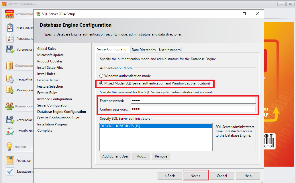Click the database gear icon beside Настройка

click(x=10, y=79)
